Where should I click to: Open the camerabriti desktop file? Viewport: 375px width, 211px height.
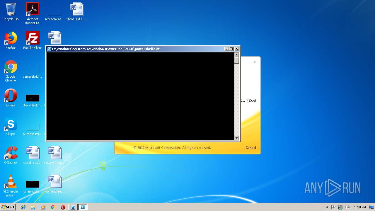33,72
